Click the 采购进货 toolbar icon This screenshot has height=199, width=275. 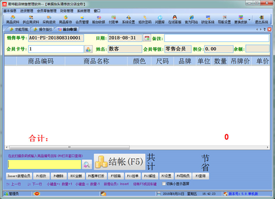[49, 20]
